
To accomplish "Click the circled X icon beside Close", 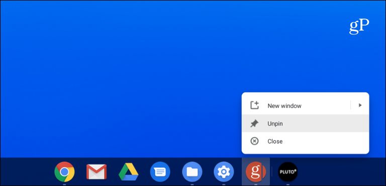I will click(254, 141).
